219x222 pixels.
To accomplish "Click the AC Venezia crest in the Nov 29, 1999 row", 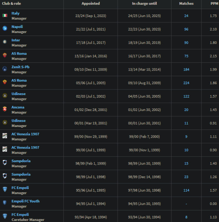I will click(5, 136).
